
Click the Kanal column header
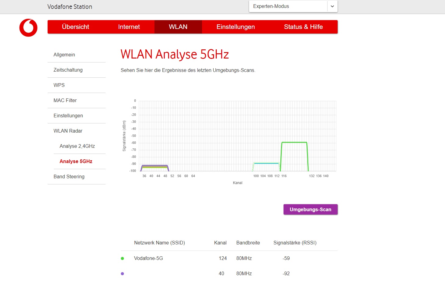[220, 243]
